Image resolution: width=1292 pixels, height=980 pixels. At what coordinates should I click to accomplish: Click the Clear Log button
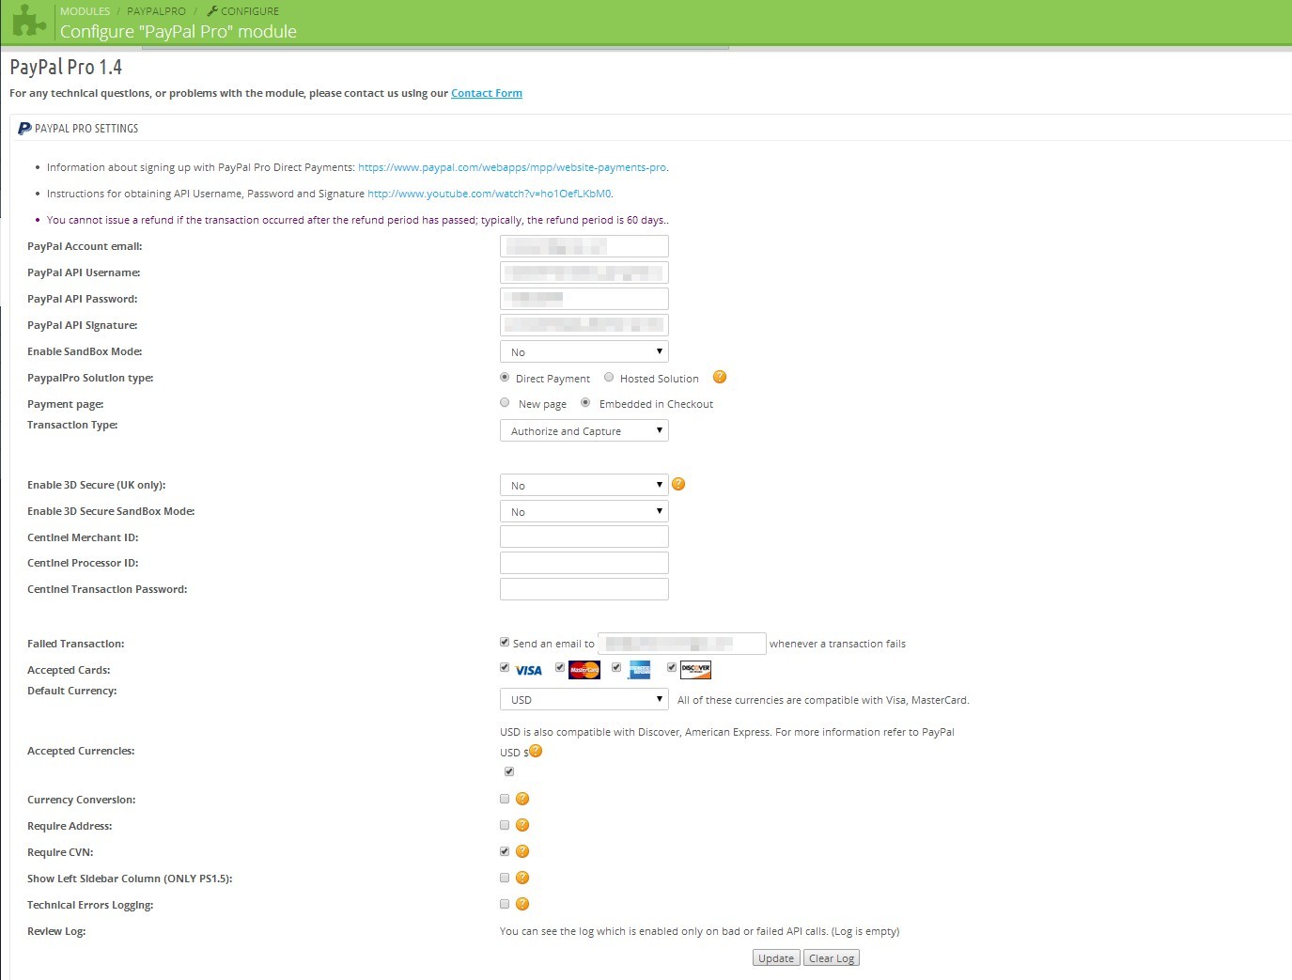(832, 957)
